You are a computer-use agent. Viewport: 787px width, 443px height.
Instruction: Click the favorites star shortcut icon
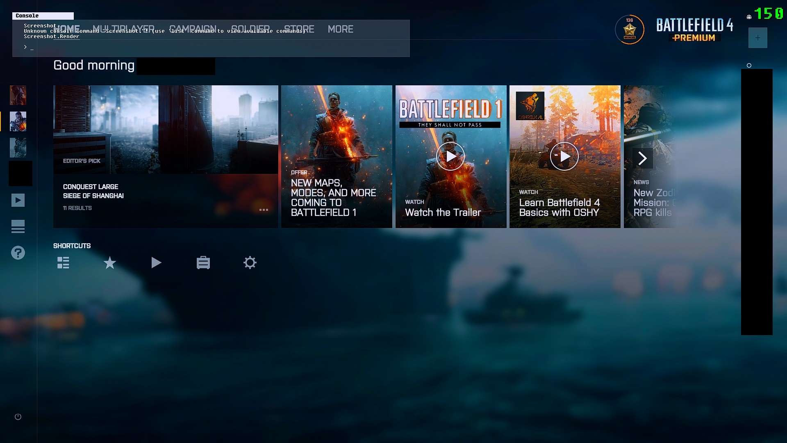coord(110,263)
